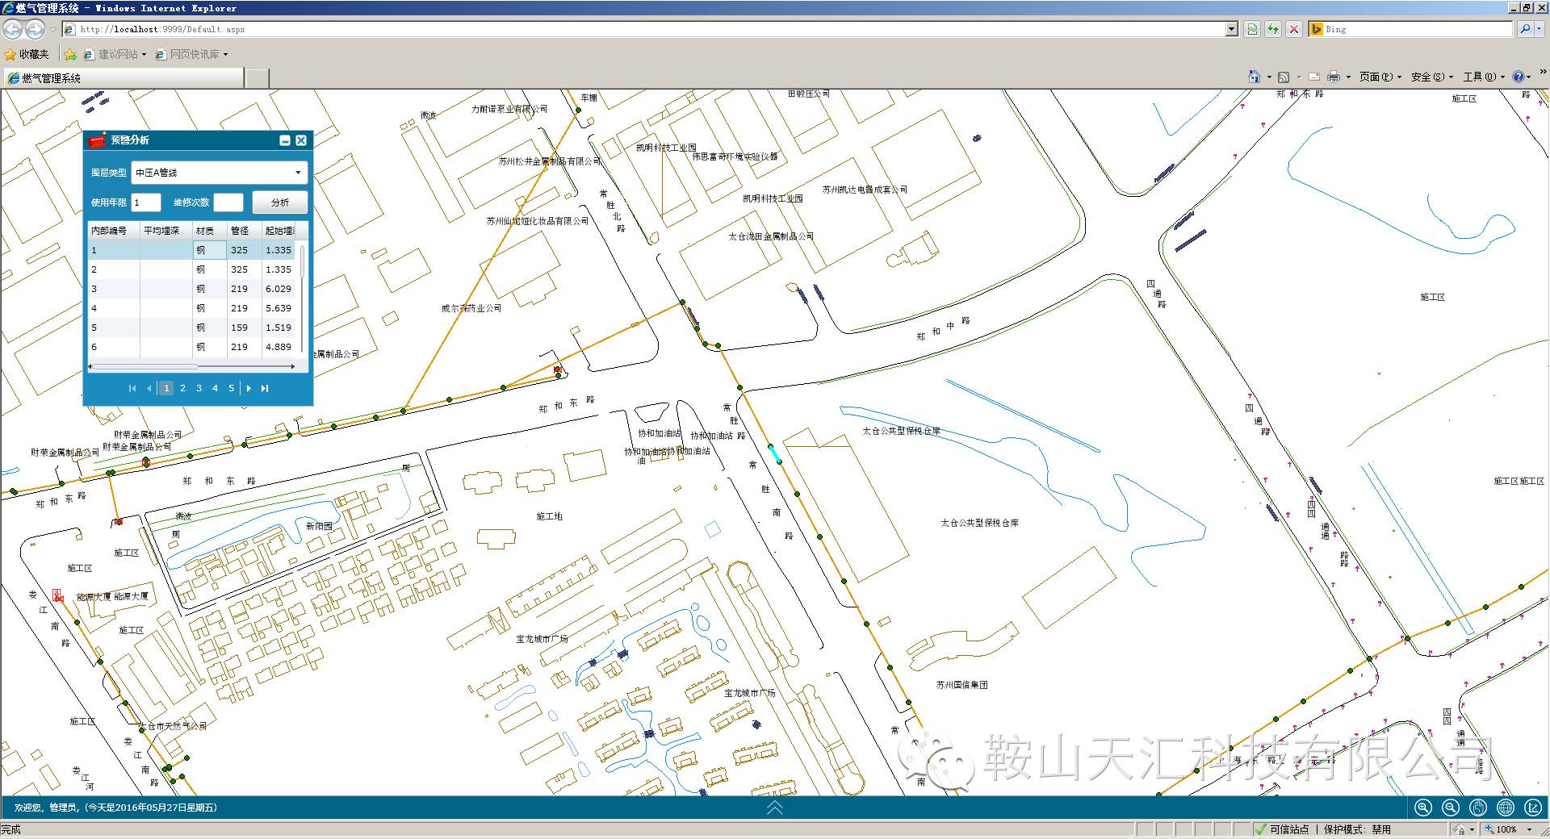Open the 建议网站 dropdown
This screenshot has height=839, width=1550.
click(115, 54)
